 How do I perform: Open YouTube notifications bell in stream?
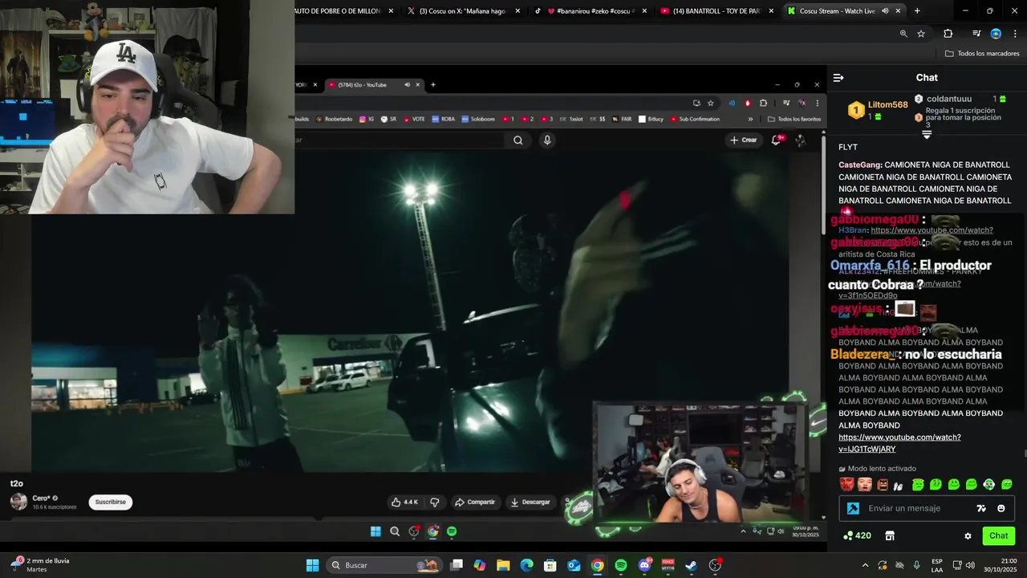[x=777, y=140]
